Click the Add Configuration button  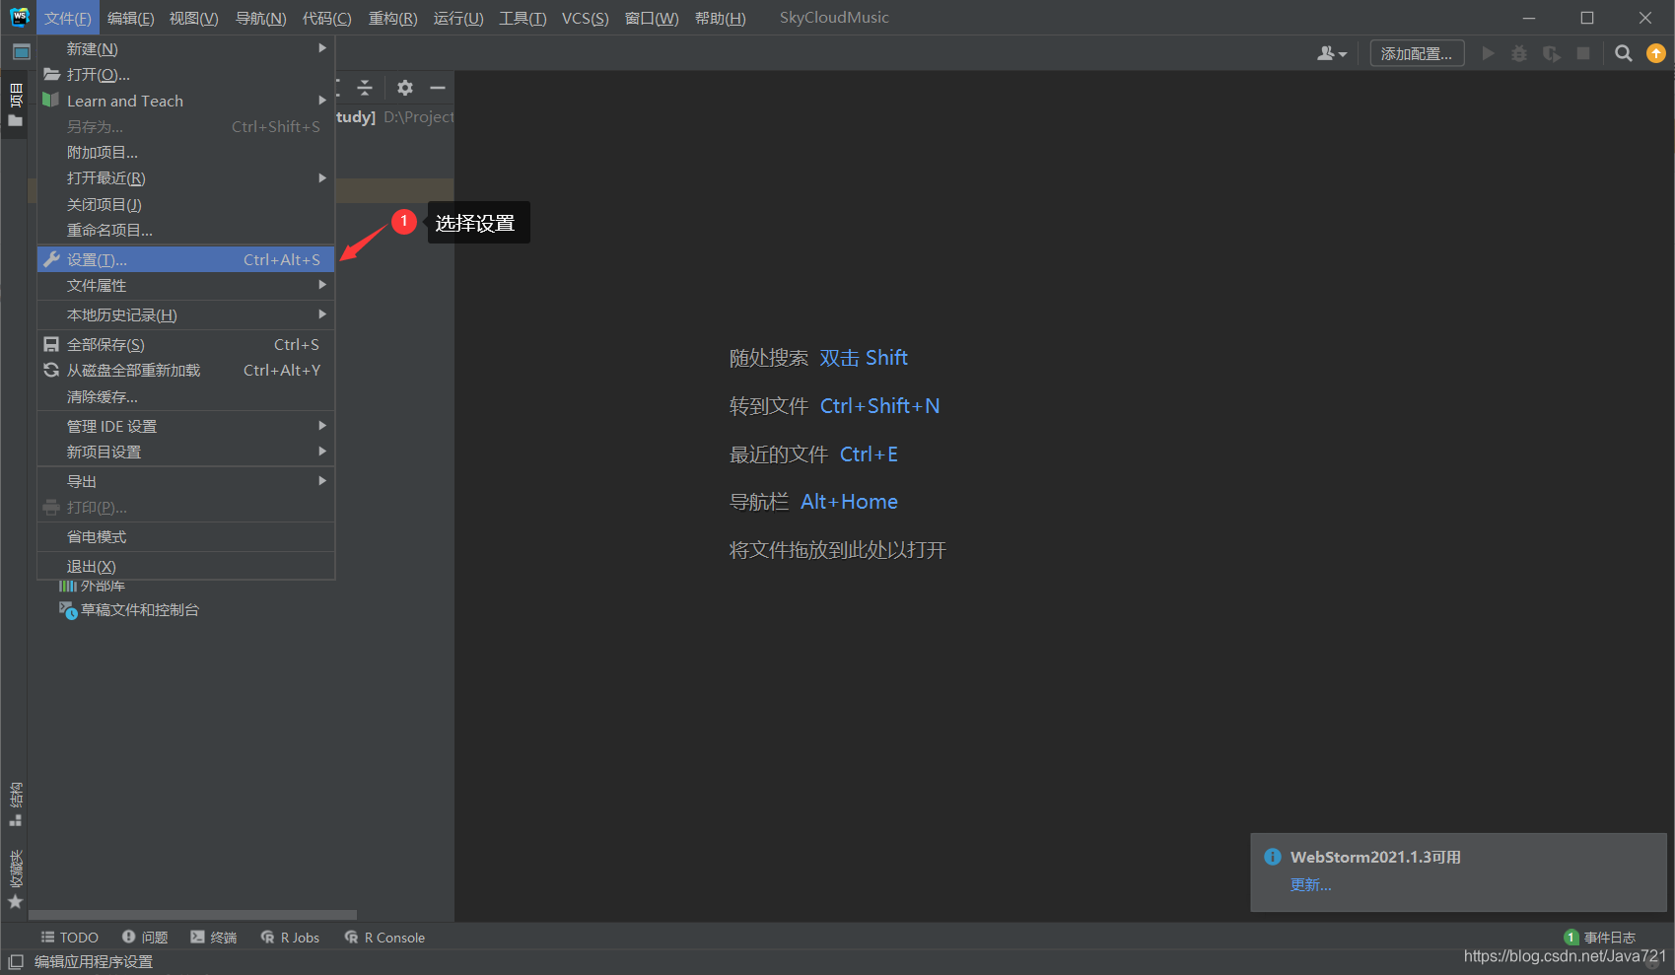click(1417, 54)
